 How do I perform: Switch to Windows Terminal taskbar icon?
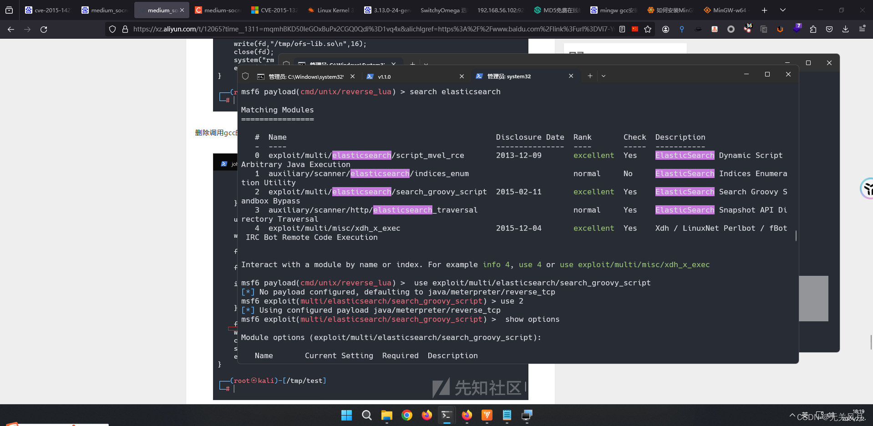pos(447,415)
